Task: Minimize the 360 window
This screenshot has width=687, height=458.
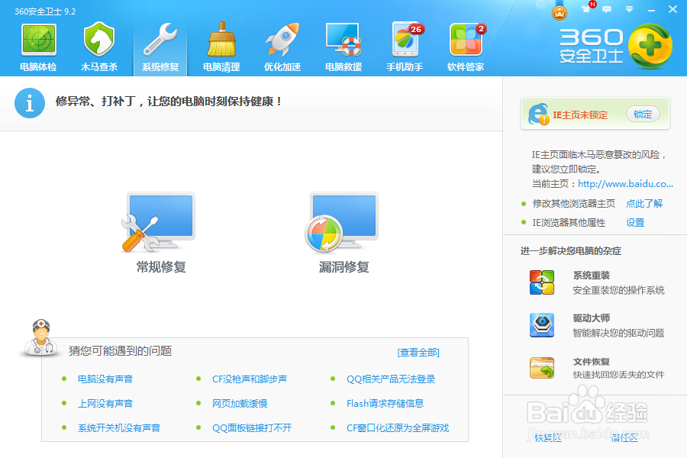Action: [652, 10]
